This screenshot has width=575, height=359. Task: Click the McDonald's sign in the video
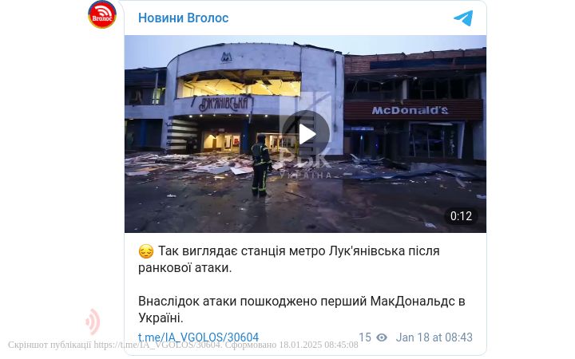(410, 110)
